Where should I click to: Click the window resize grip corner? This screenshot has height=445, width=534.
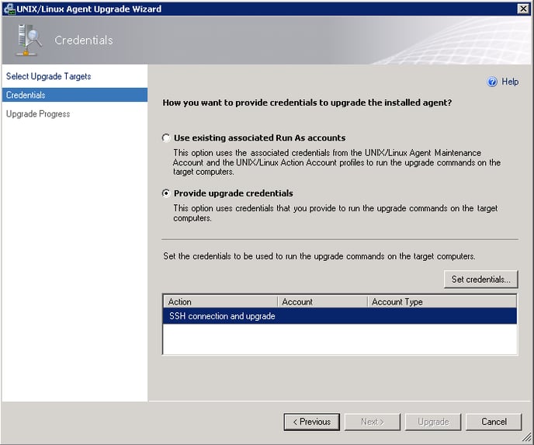[x=527, y=436]
